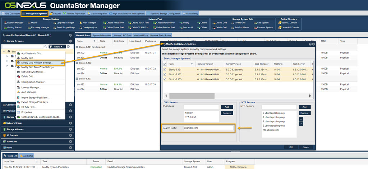
Task: Open Alert Manager from the toolbar
Action: (x=87, y=23)
